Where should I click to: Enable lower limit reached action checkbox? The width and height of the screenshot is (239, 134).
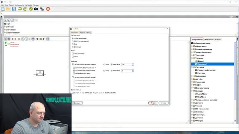coord(72,77)
